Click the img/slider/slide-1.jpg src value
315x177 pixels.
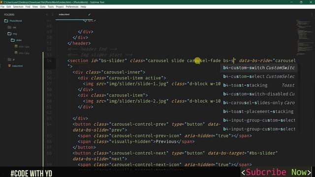(138, 84)
